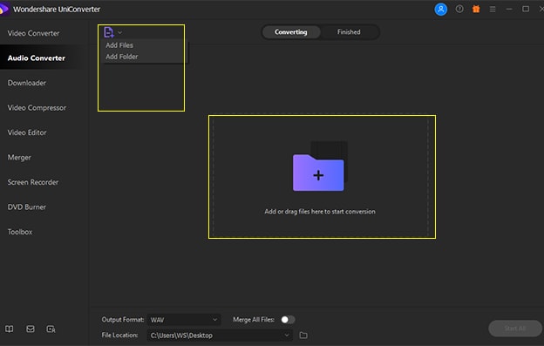The image size is (544, 346).
Task: Choose Add Folder from the dropdown menu
Action: pos(122,57)
